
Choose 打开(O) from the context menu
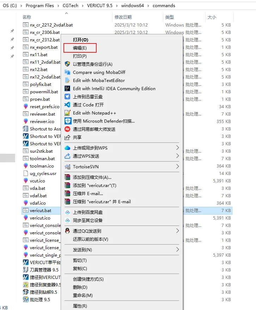click(122, 40)
